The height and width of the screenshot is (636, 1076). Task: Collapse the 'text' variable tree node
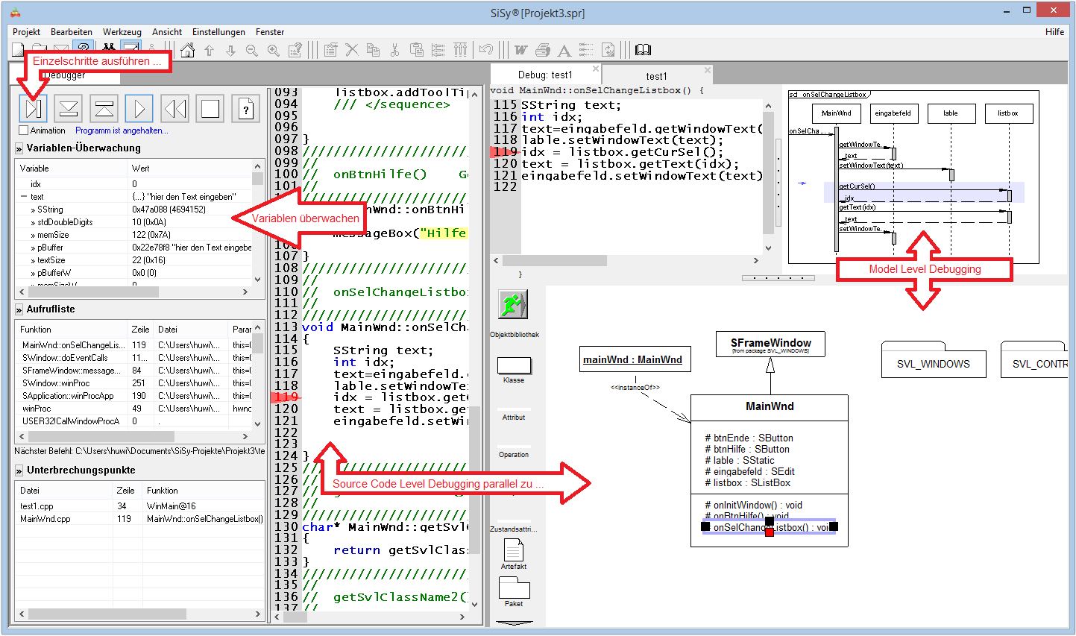pyautogui.click(x=24, y=197)
